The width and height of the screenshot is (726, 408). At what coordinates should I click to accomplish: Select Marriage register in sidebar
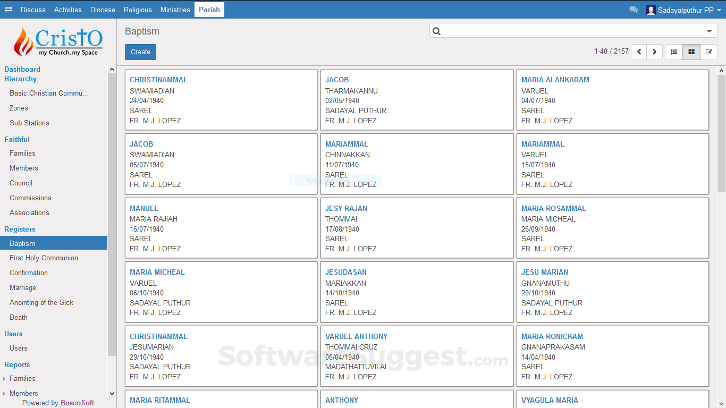(x=23, y=287)
